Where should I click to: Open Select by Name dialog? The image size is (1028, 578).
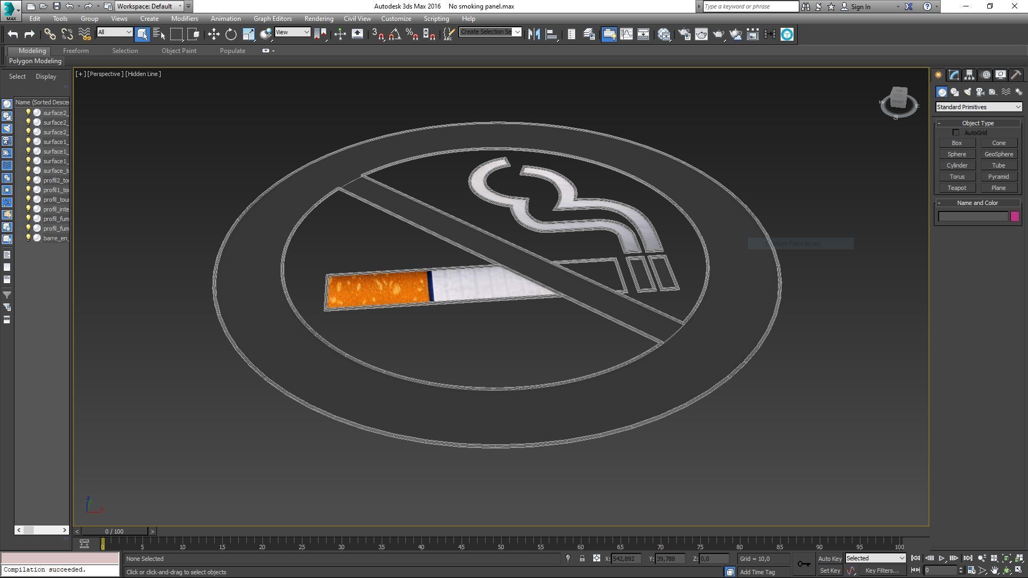(159, 34)
